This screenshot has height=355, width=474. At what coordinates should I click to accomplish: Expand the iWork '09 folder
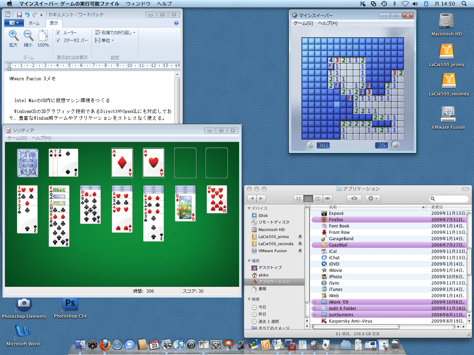(315, 302)
